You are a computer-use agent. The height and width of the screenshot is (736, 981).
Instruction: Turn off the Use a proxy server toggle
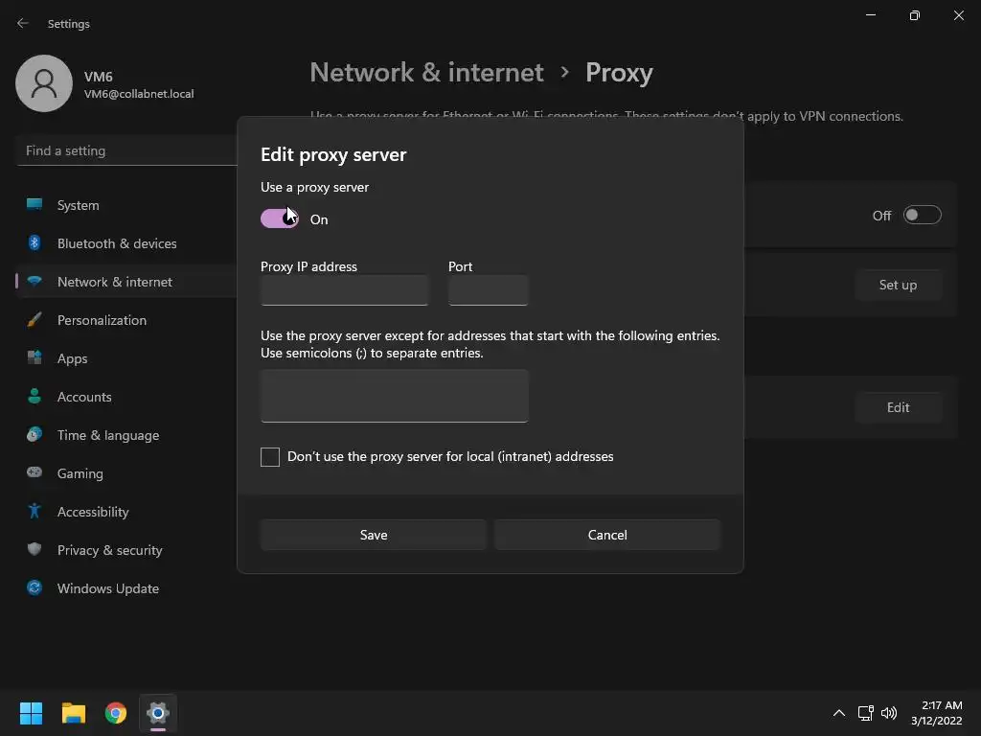280,219
